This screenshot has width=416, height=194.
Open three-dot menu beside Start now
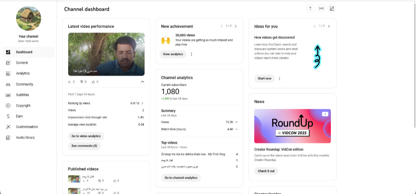[279, 79]
